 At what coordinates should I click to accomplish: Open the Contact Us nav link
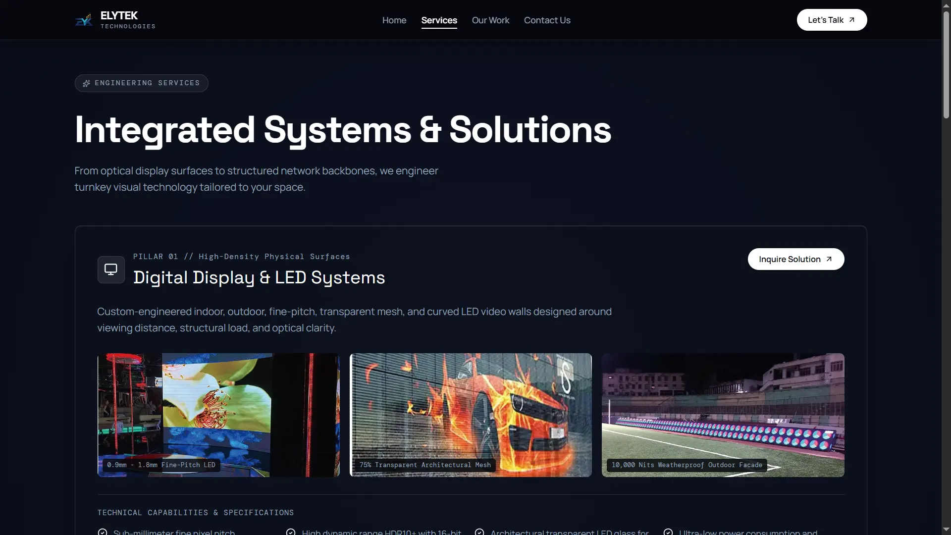[x=547, y=20]
